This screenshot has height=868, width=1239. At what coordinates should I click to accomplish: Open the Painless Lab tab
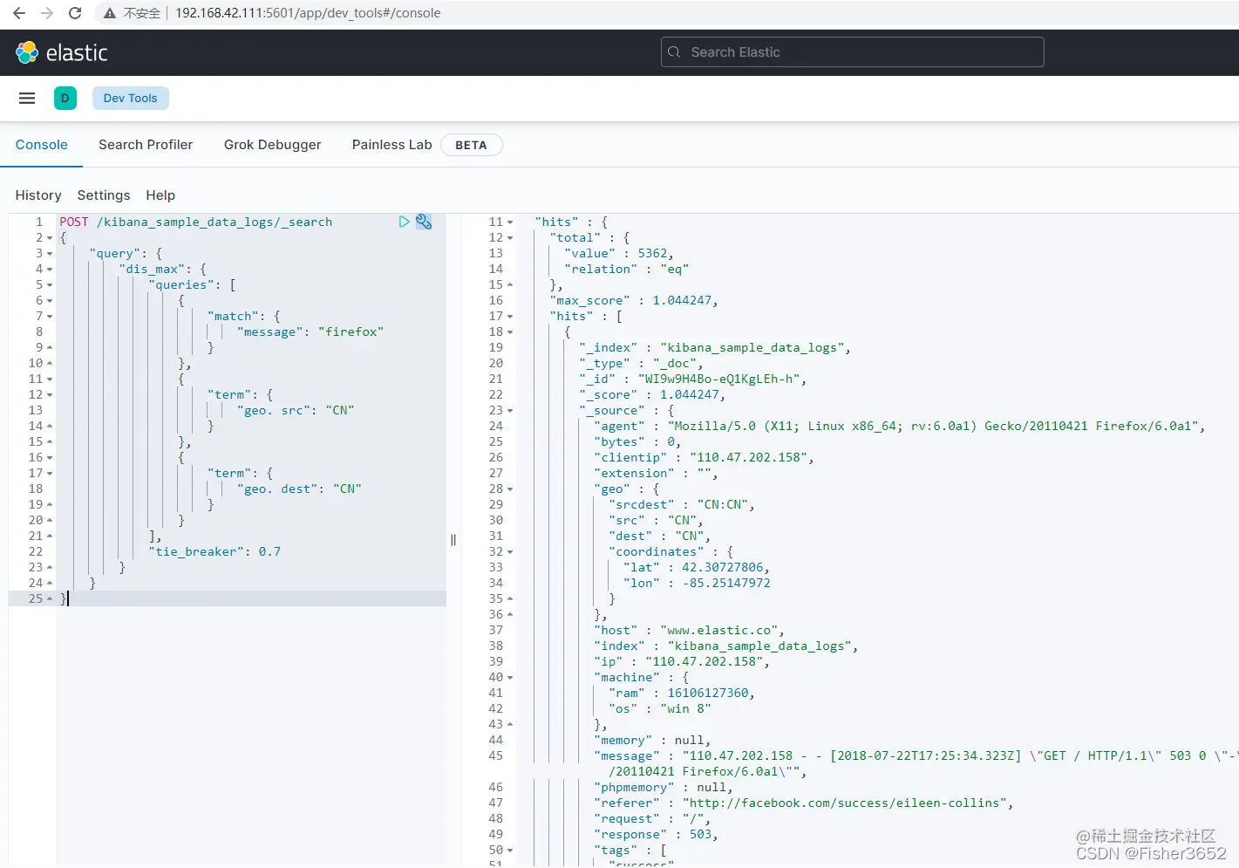(x=391, y=145)
